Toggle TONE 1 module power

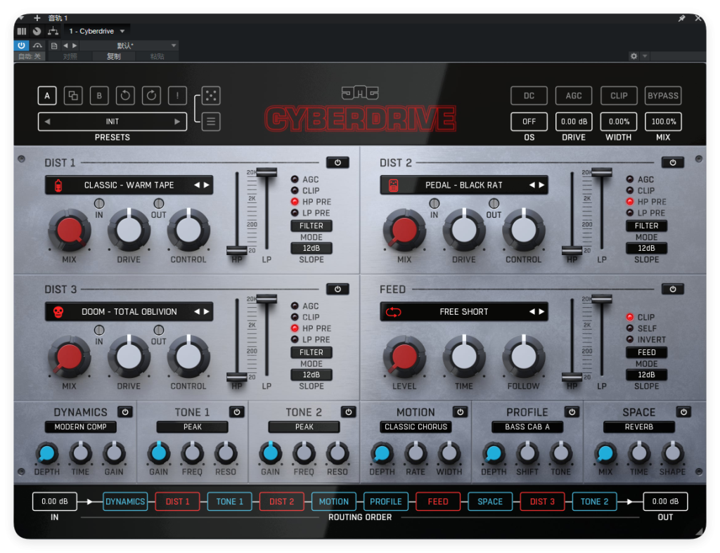[x=237, y=412]
